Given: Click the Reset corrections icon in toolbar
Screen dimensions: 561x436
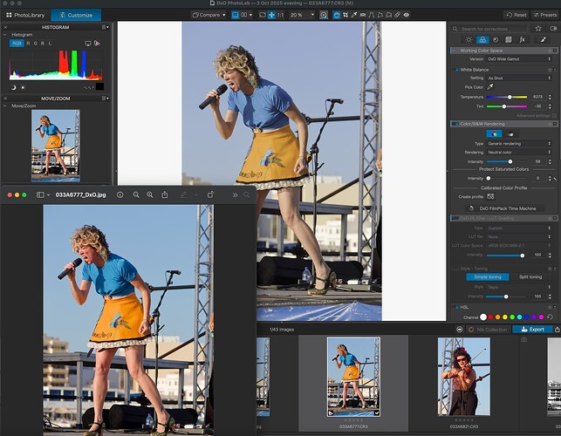Looking at the screenshot, I should pyautogui.click(x=516, y=15).
